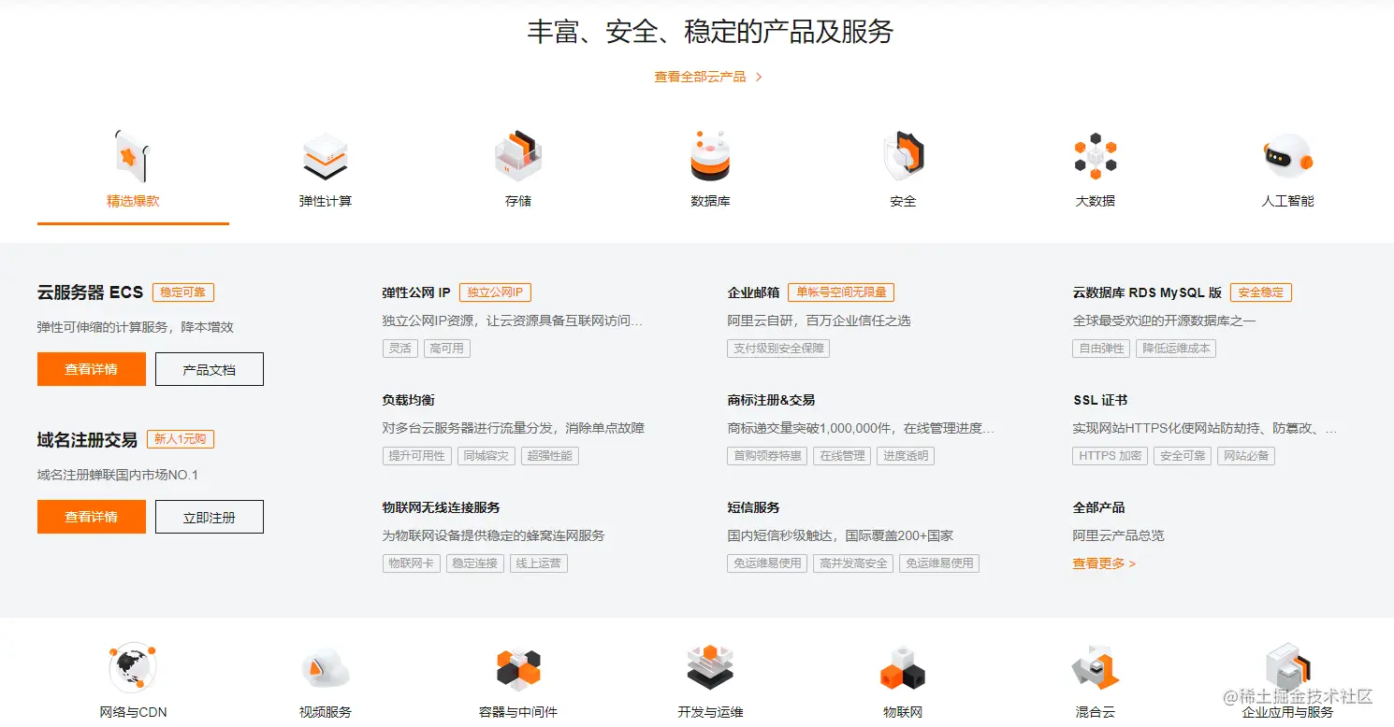Click 查看详情 button for 域名注册交易
Viewport: 1394px width, 727px height.
(x=92, y=517)
